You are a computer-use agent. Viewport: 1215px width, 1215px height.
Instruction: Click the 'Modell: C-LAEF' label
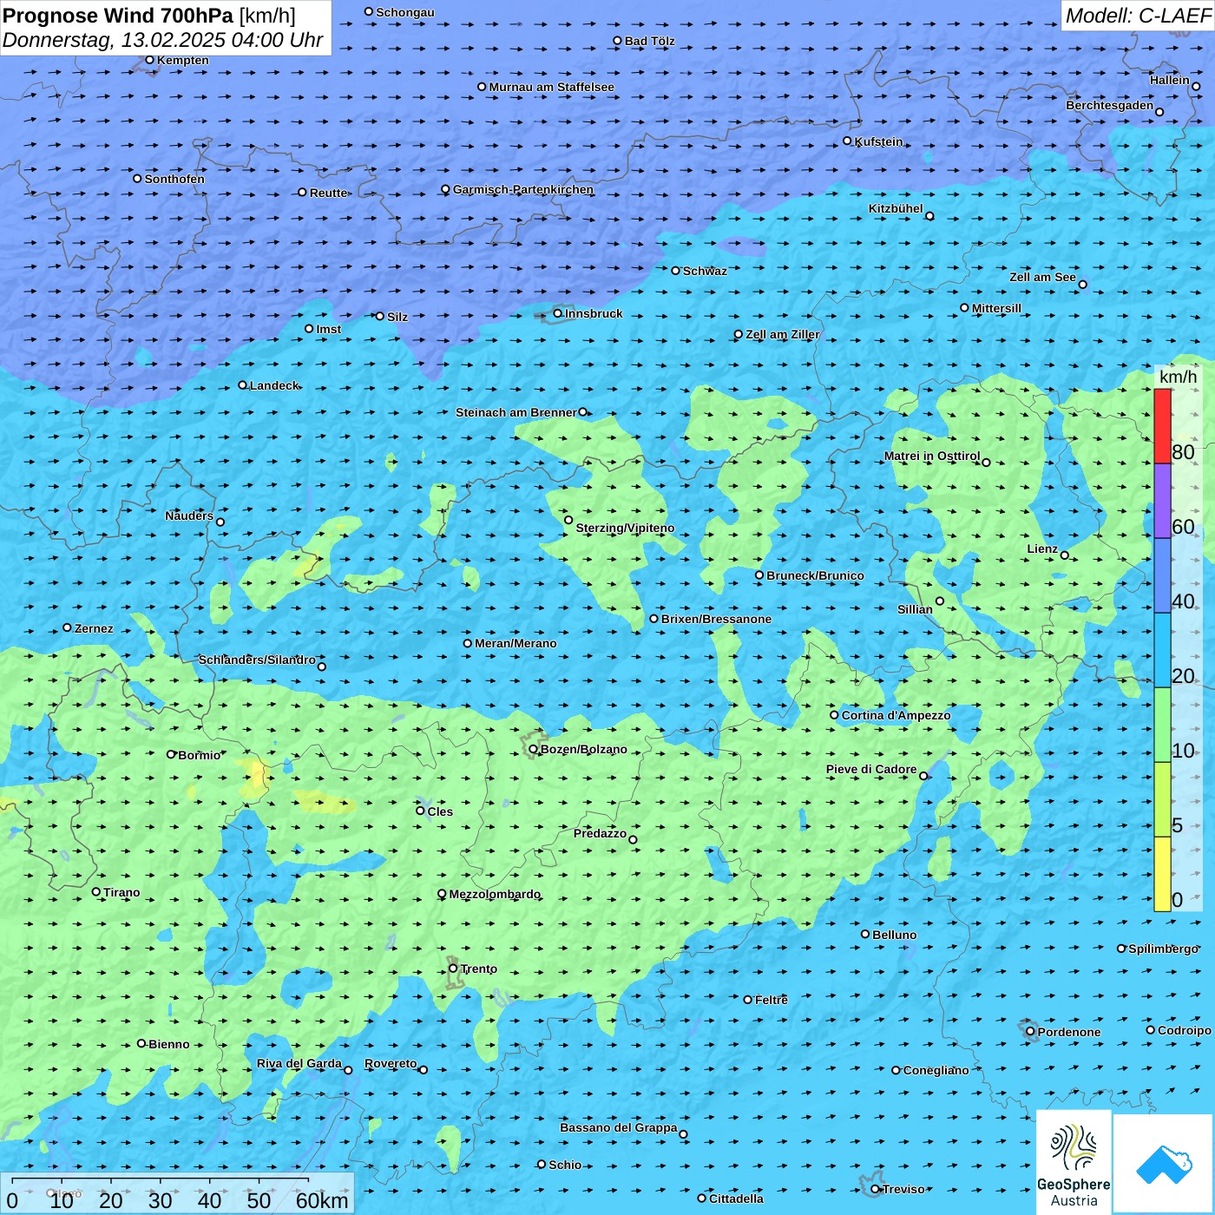click(1138, 16)
